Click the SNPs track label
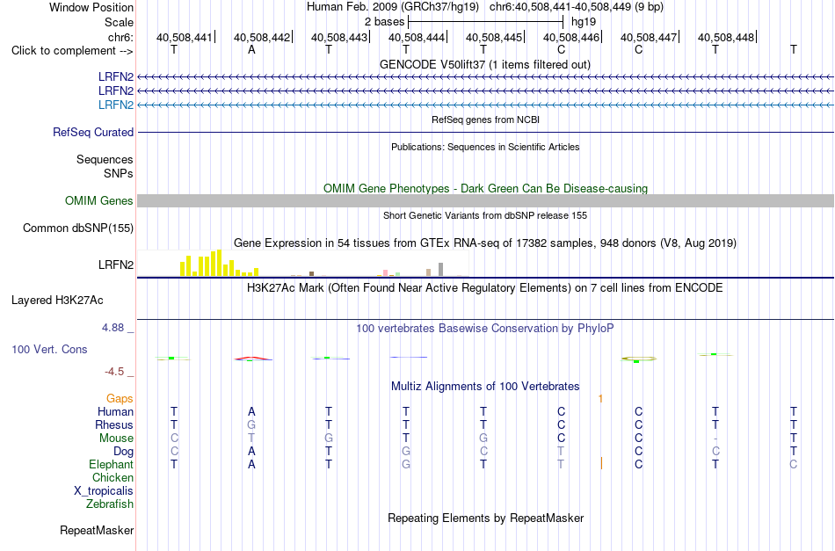835x551 pixels. pyautogui.click(x=119, y=173)
